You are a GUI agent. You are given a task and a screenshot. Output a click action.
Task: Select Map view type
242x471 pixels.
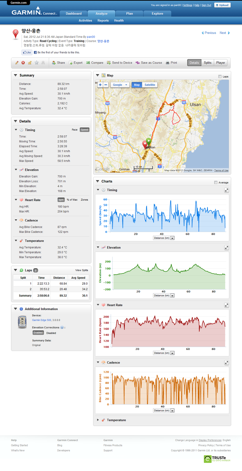point(137,85)
